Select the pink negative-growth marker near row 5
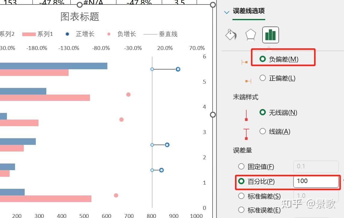344x218 pixels. coord(128,95)
